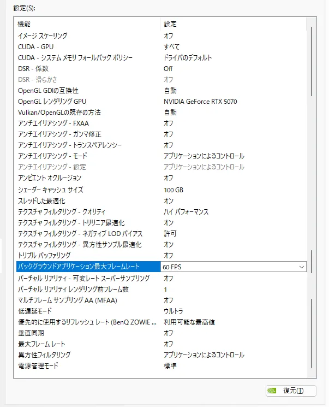Select テクスチャ フィルタリング - 異方性サンプル最適化 row
This screenshot has width=329, height=407.
pos(161,245)
